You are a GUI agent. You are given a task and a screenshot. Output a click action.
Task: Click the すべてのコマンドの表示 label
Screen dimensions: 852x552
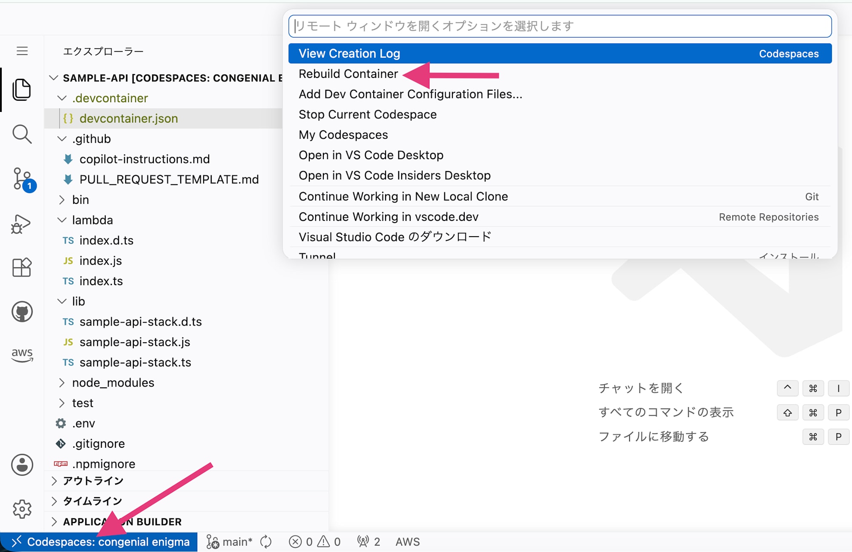point(666,412)
